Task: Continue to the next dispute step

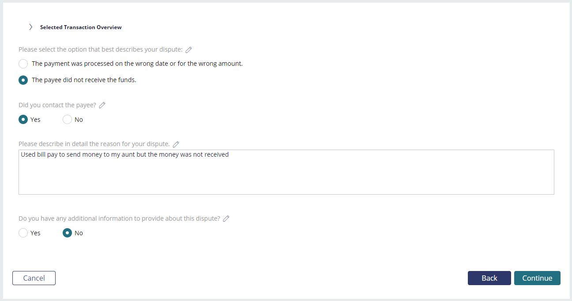Action: click(537, 278)
